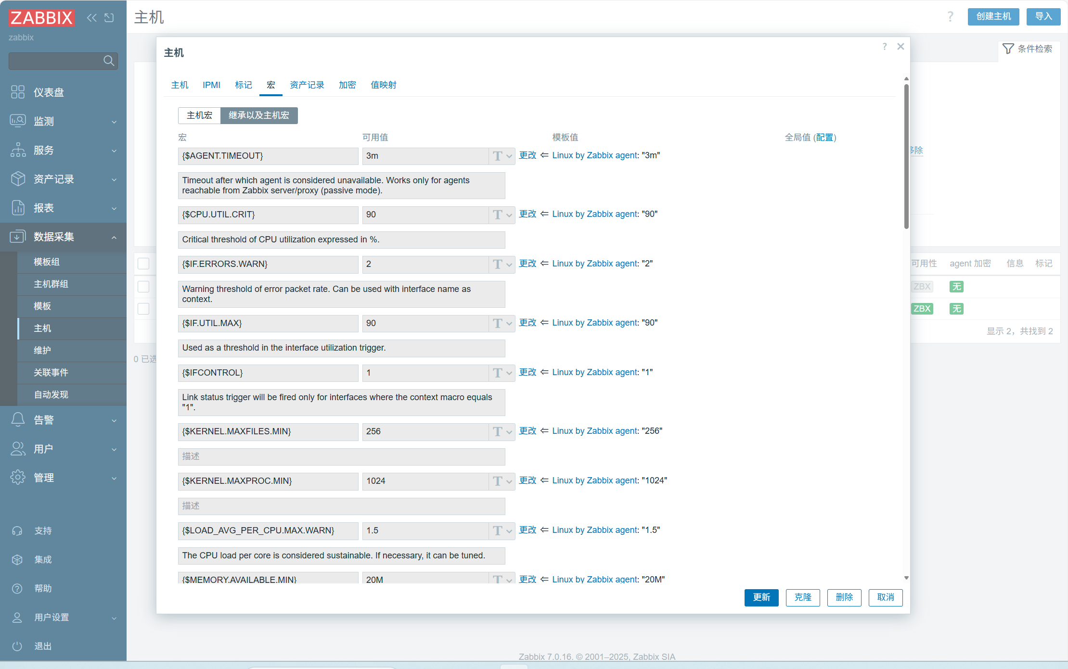Collapse the sidebar with double-arrow icon

[92, 18]
